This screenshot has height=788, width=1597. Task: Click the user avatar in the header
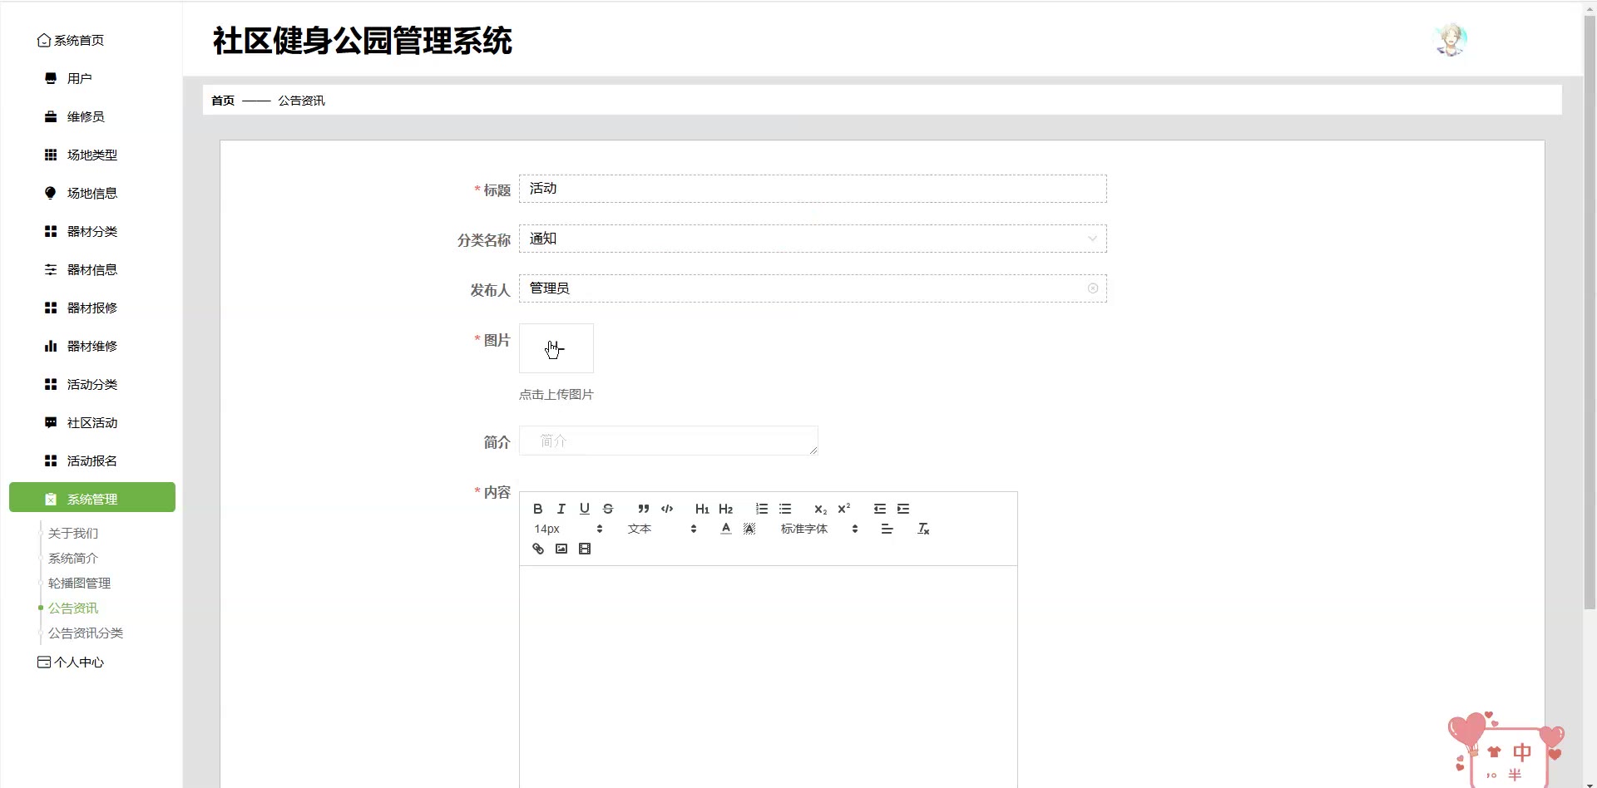pos(1451,40)
